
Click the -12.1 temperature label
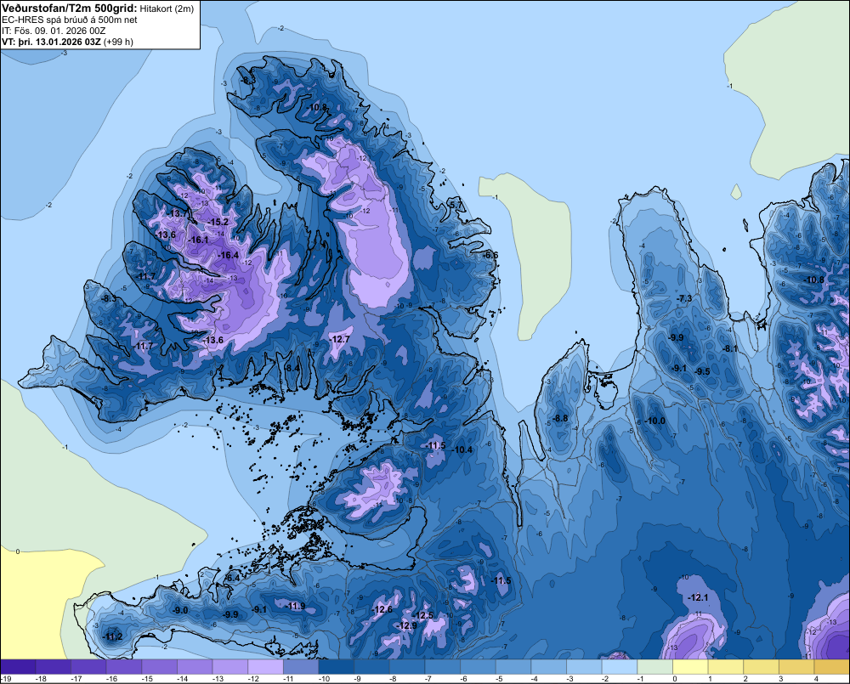pyautogui.click(x=698, y=597)
